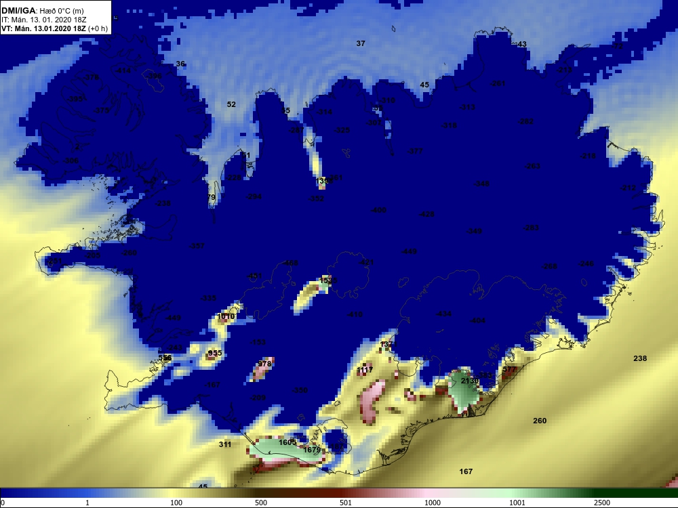
Task: Click the map value '-212' in the east
Action: point(629,188)
